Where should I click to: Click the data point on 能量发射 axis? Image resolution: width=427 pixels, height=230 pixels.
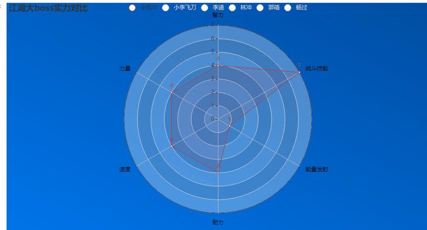coord(230,126)
